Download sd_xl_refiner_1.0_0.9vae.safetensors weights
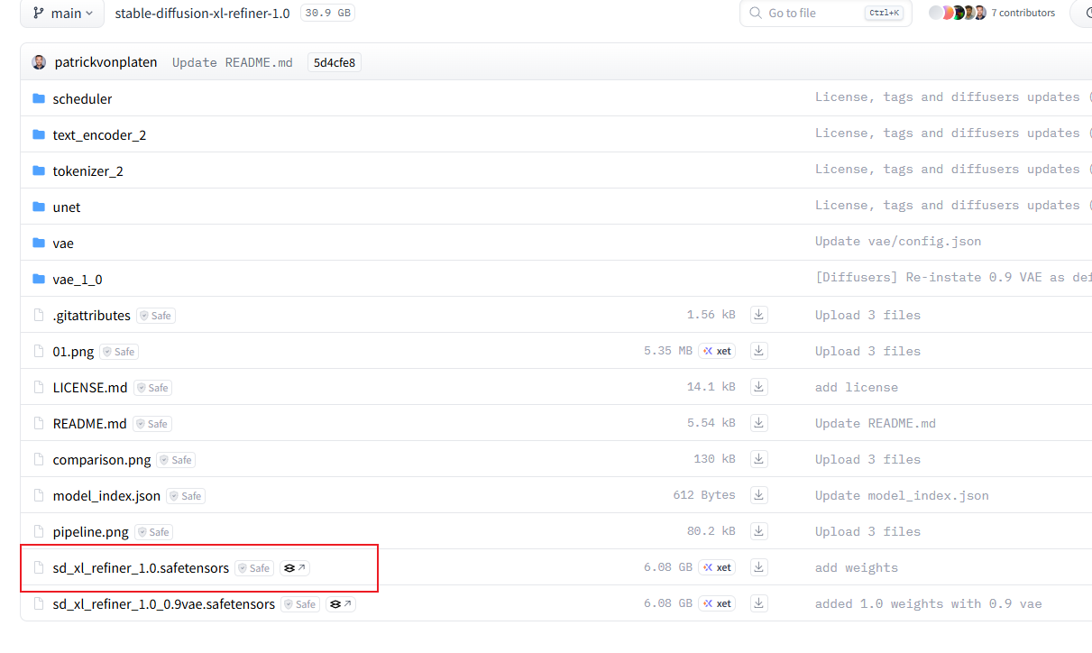1092x653 pixels. 759,603
